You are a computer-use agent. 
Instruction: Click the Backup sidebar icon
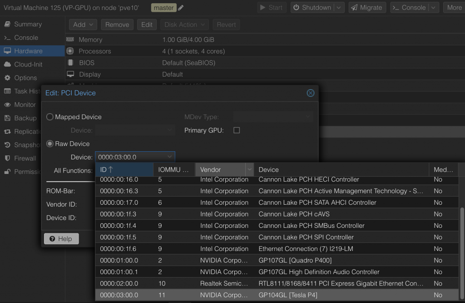[7, 118]
